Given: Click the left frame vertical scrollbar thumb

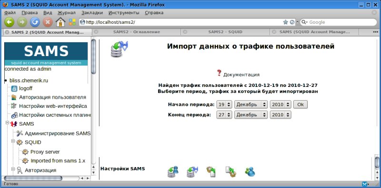Looking at the screenshot, I should [93, 56].
